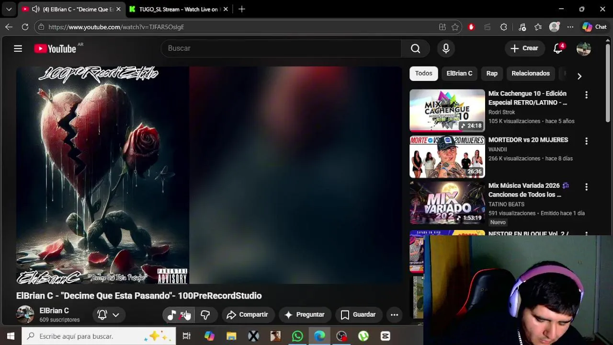This screenshot has height=345, width=613.
Task: Click the video player album art
Action: click(102, 175)
